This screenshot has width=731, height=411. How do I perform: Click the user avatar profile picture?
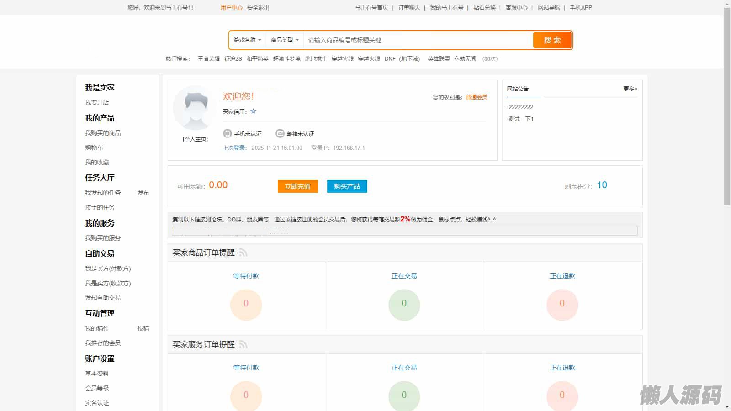click(x=196, y=108)
